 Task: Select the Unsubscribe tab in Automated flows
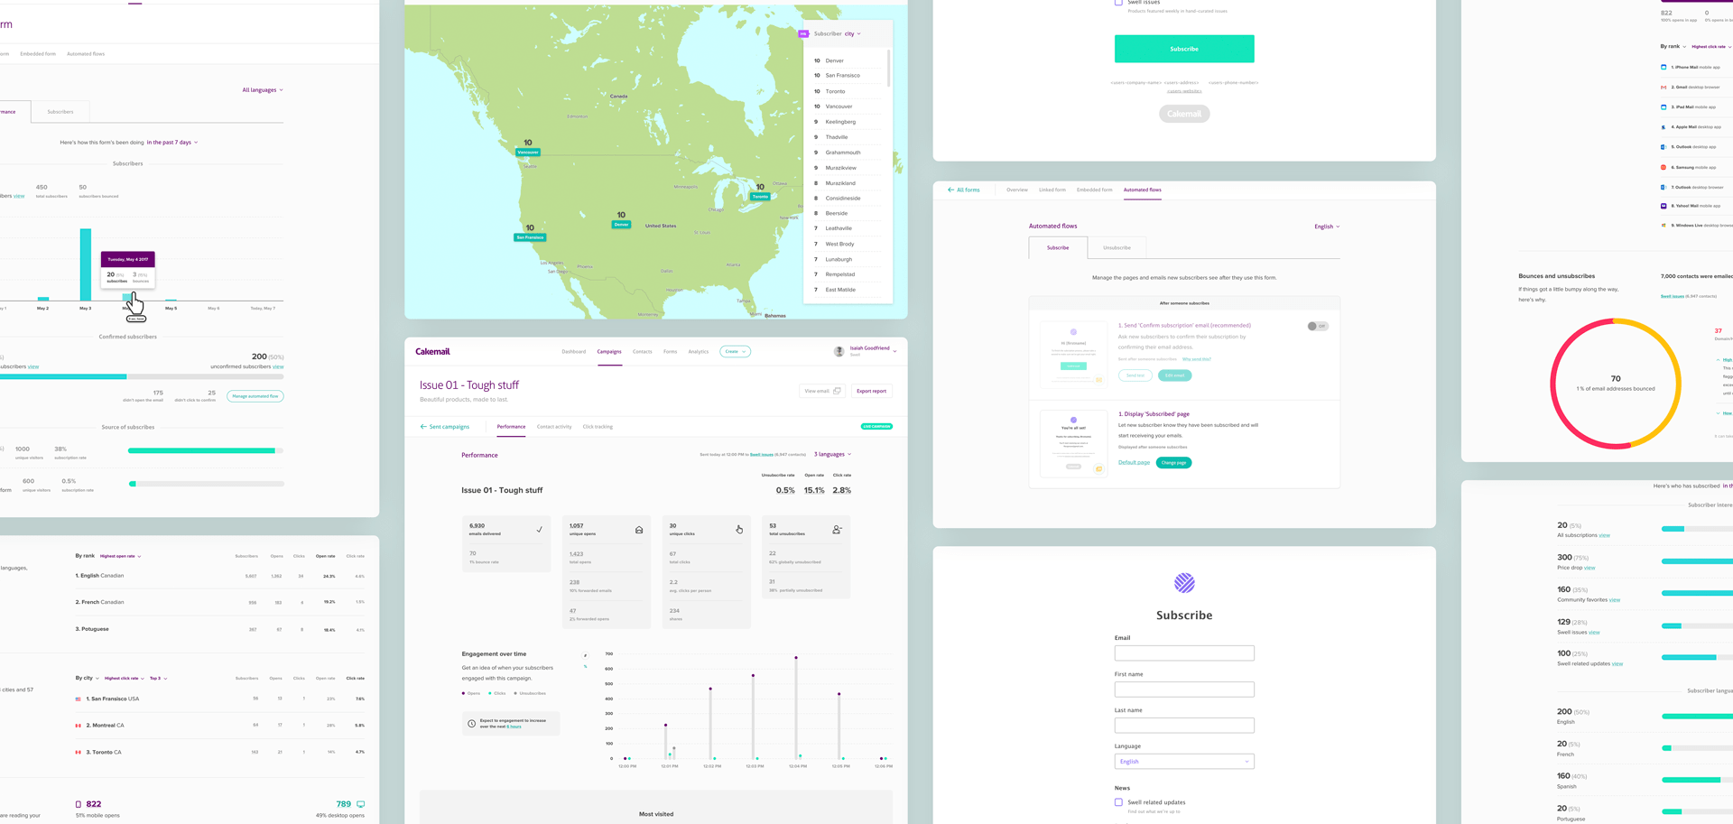point(1117,247)
